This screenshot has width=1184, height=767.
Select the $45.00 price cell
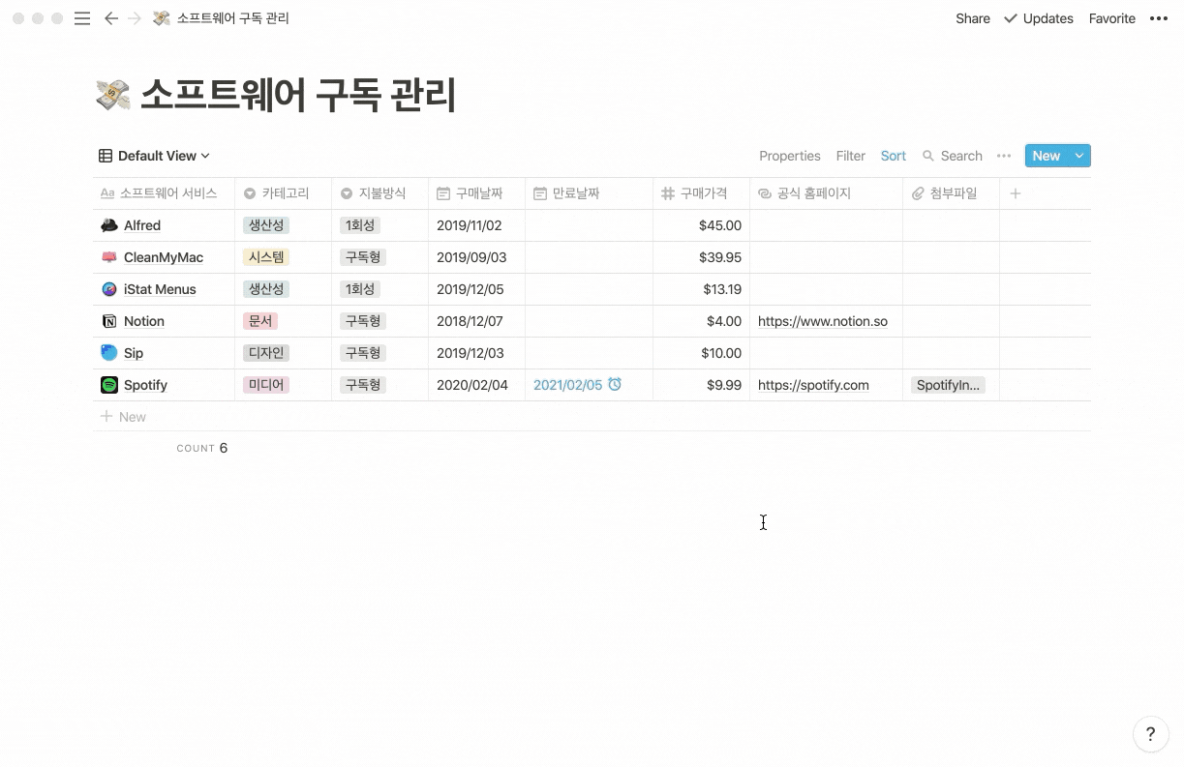click(x=702, y=225)
